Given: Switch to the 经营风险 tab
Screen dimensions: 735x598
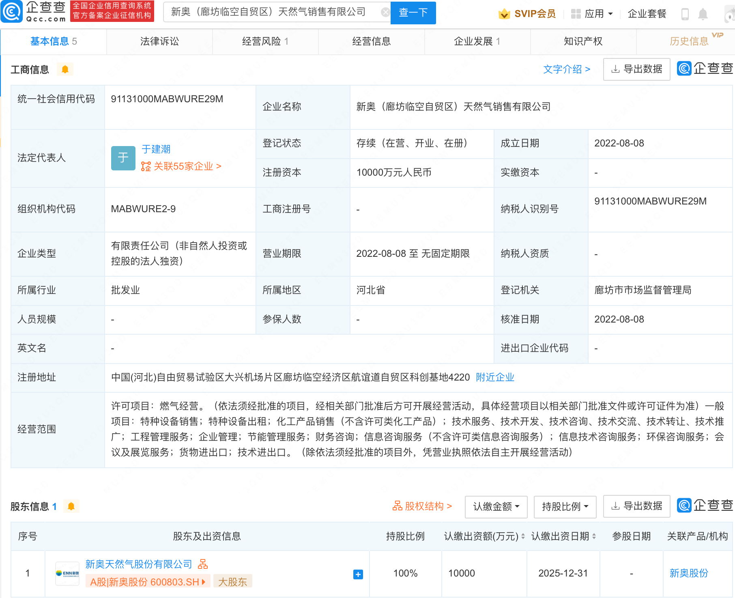Looking at the screenshot, I should [x=265, y=41].
